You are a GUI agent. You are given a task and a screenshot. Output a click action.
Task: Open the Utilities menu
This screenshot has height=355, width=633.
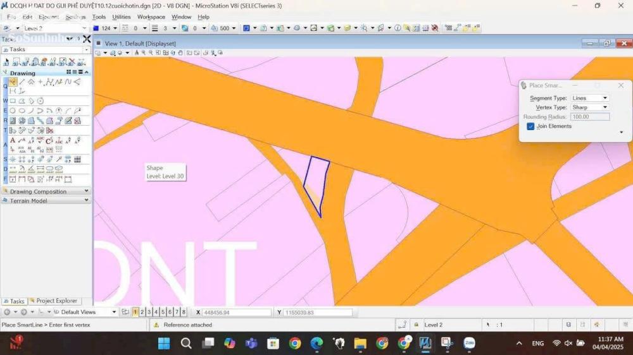122,17
